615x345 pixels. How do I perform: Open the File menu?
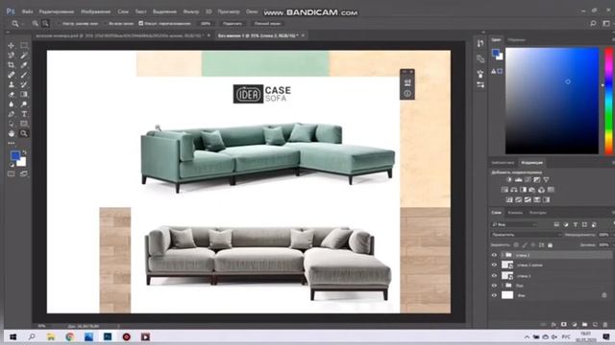click(27, 11)
